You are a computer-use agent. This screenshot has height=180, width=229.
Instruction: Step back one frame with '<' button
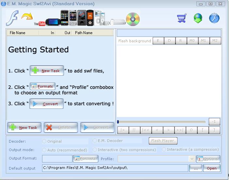157,130
